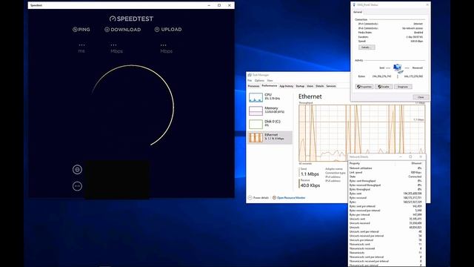Image resolution: width=474 pixels, height=267 pixels.
Task: Open the Details tab in Task Manager
Action: pos(319,86)
